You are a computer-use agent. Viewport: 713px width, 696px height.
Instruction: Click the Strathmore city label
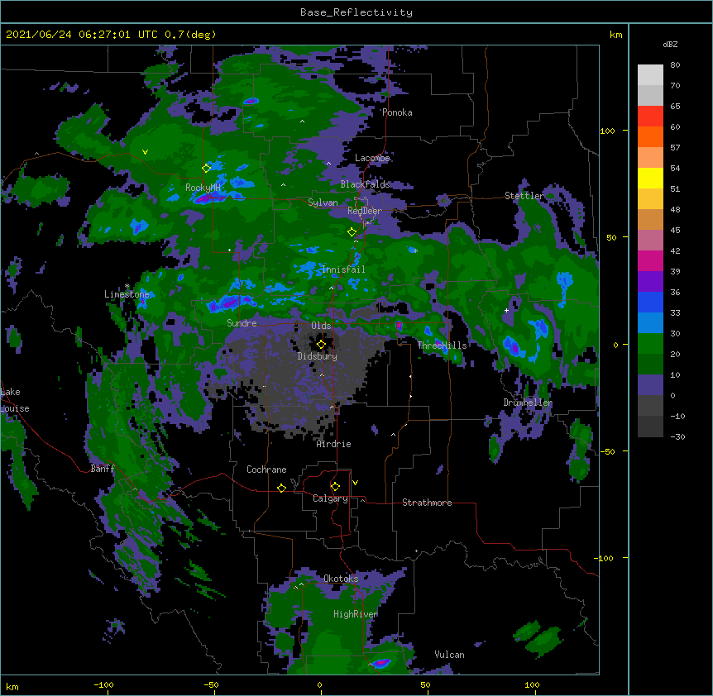point(427,503)
